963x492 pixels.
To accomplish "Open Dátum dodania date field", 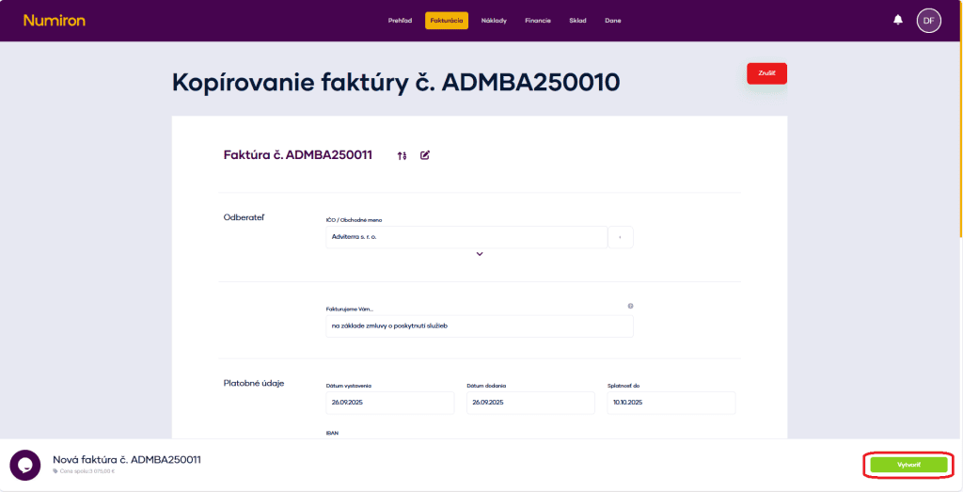I will [530, 403].
